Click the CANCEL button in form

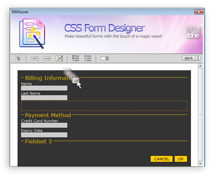(x=162, y=159)
